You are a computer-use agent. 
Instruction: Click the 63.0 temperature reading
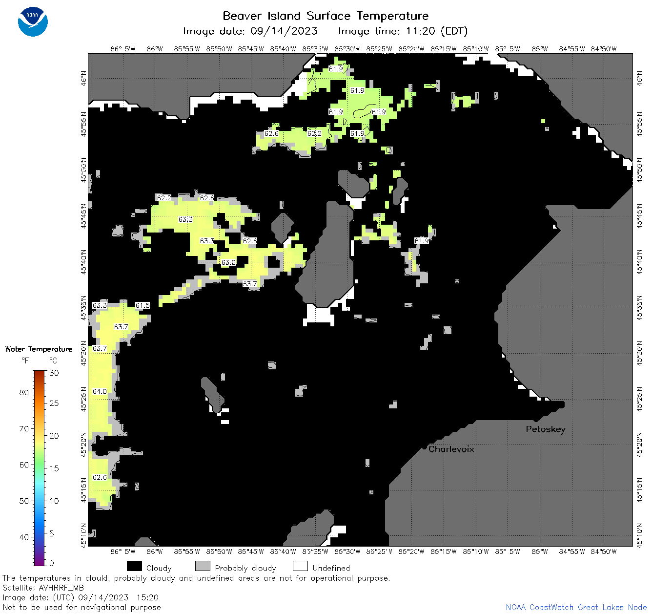point(228,262)
